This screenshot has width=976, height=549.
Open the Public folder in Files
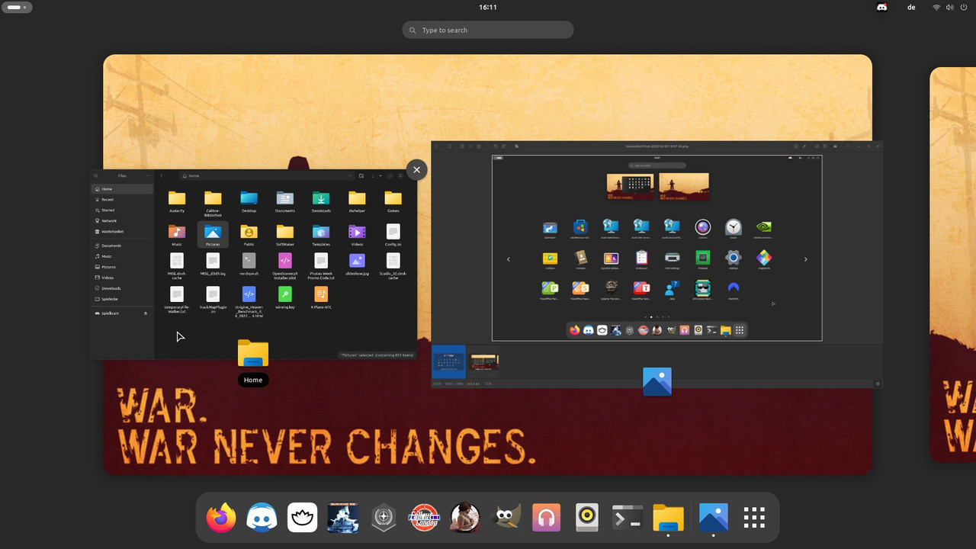click(249, 235)
